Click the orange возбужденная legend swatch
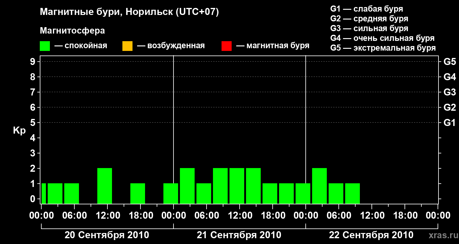 (127, 46)
